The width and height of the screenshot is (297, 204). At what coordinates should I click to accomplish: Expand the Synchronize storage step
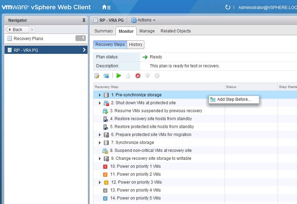[x=100, y=143]
